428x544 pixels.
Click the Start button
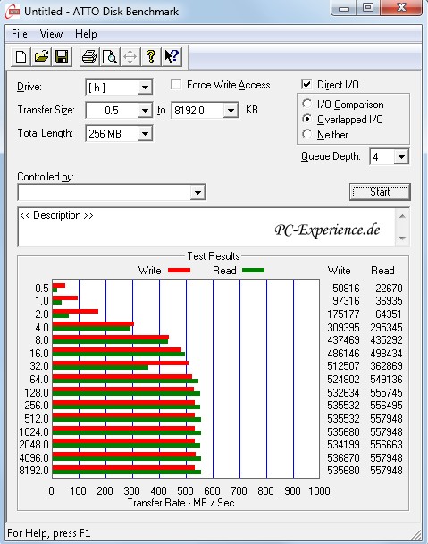tap(380, 192)
